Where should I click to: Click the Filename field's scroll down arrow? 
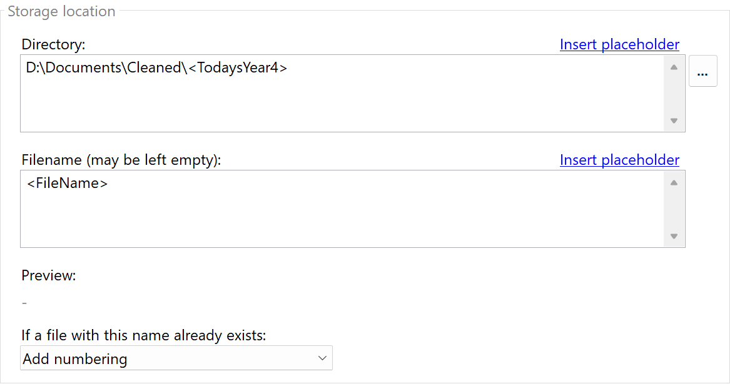click(674, 236)
